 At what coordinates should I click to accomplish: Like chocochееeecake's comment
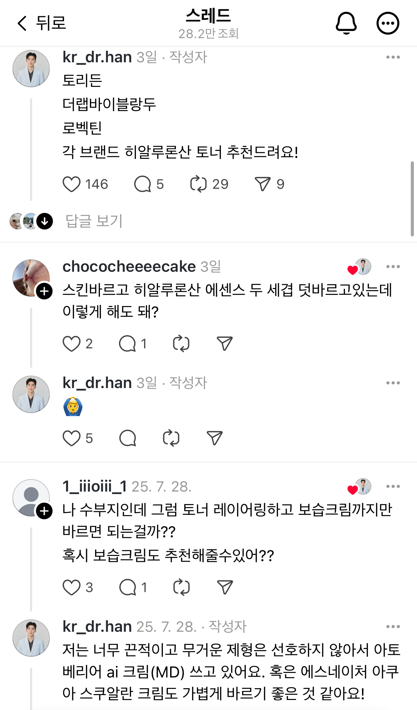72,344
